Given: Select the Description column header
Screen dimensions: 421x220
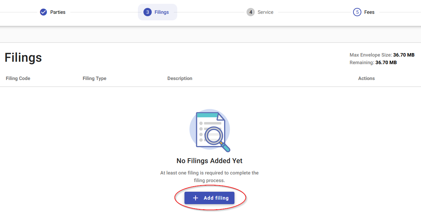Looking at the screenshot, I should click(x=180, y=78).
